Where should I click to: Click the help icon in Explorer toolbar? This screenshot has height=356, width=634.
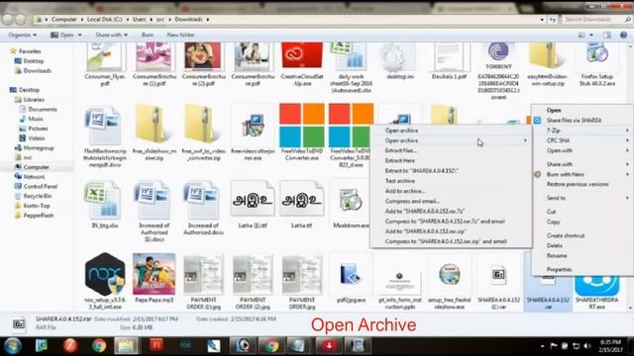click(623, 36)
